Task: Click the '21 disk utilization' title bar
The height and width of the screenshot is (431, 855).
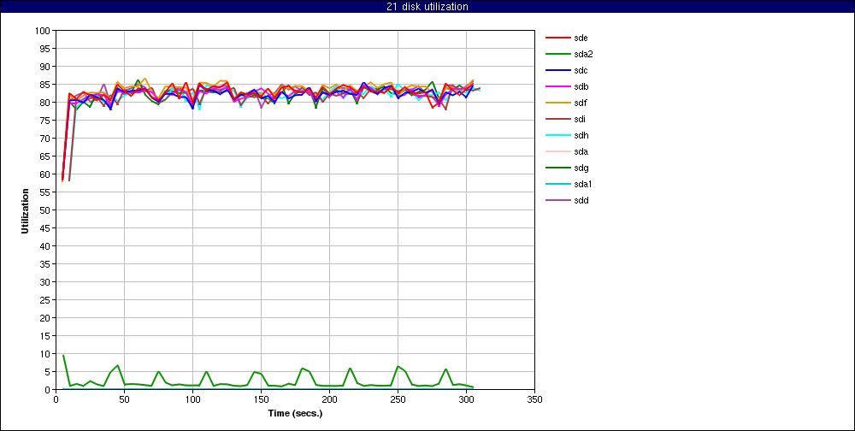Action: coord(427,7)
